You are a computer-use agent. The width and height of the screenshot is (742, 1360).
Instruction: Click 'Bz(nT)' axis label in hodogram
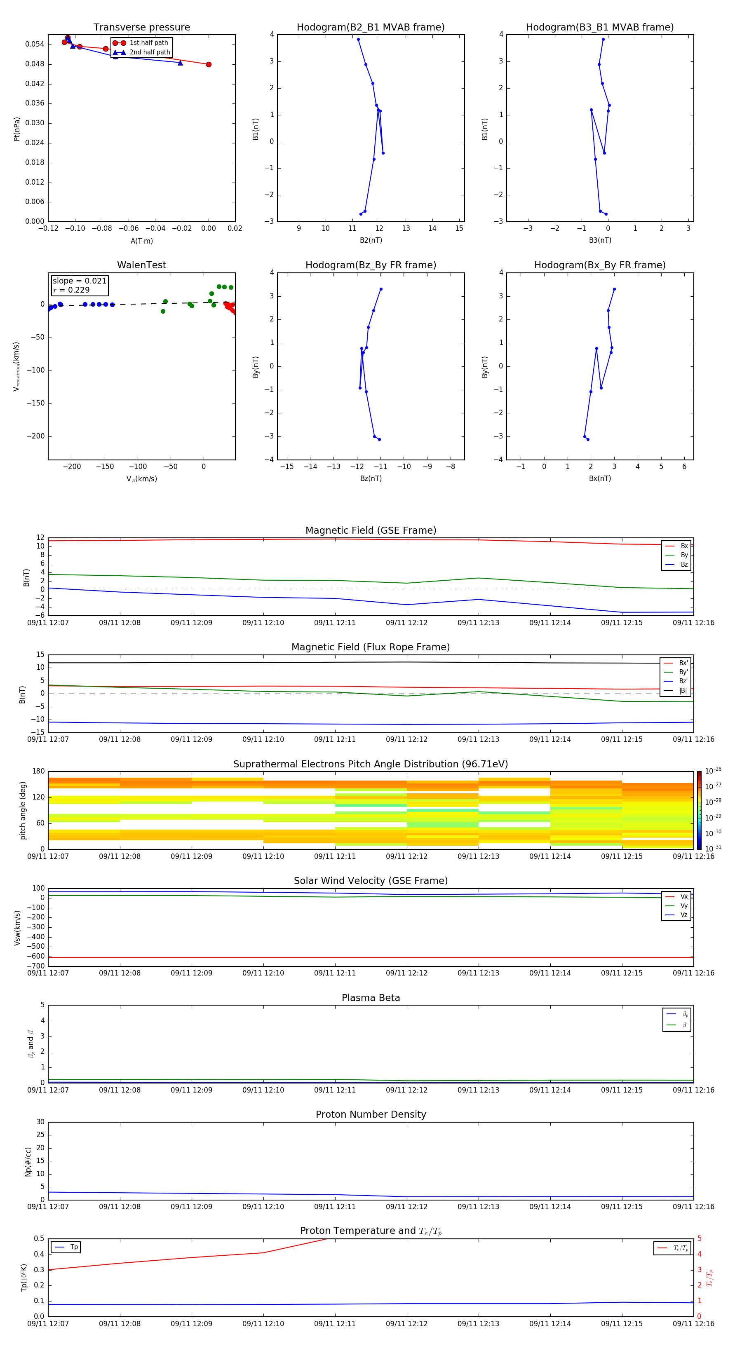pos(371,478)
